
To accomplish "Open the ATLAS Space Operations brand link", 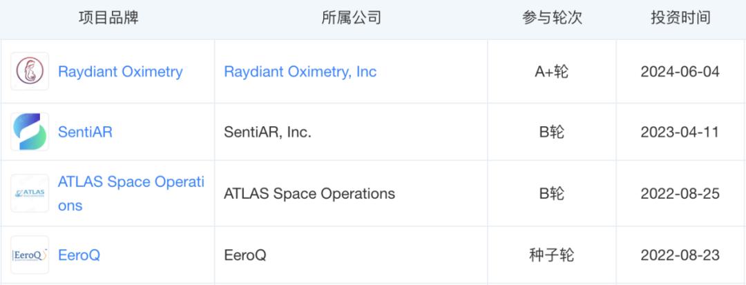I will click(x=131, y=183).
